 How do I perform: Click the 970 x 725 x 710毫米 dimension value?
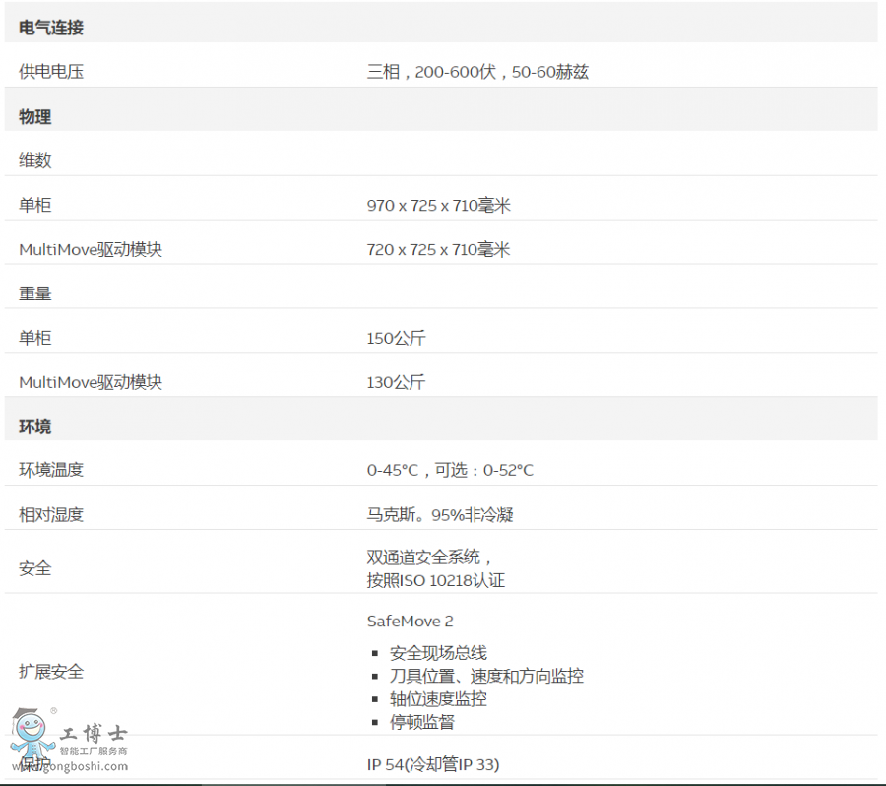438,206
